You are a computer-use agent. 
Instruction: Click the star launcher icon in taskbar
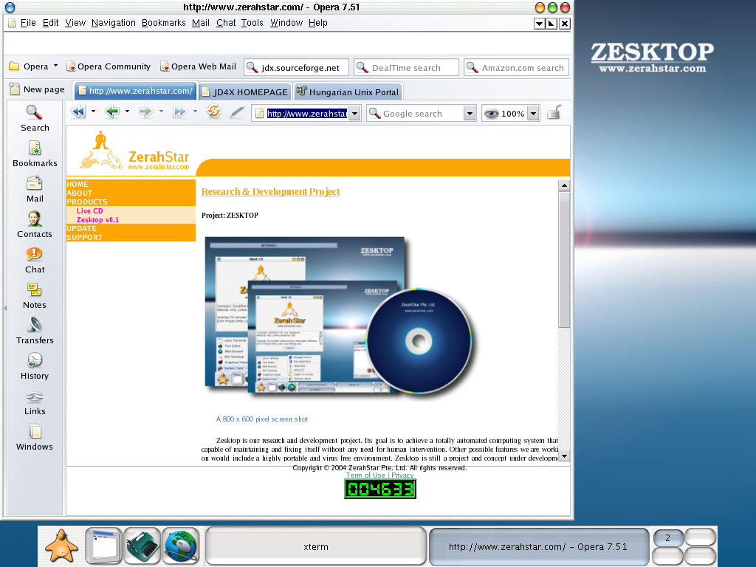point(61,546)
